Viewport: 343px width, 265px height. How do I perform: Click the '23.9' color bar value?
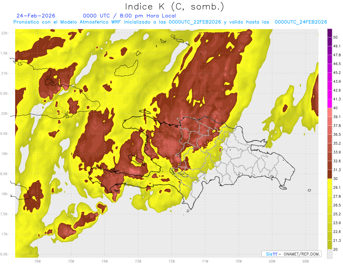click(337, 223)
